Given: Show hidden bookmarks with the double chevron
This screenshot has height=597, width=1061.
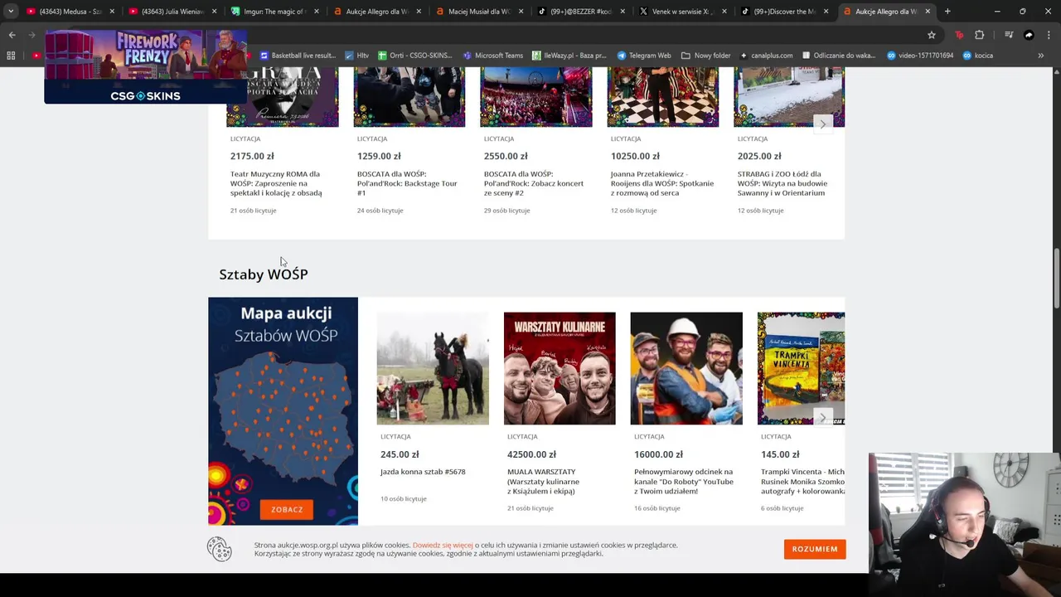Looking at the screenshot, I should 1040,56.
